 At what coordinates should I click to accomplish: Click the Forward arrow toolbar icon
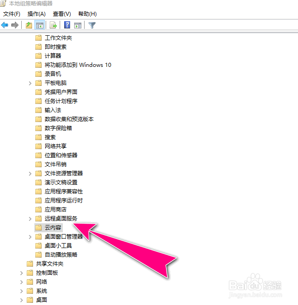(15, 25)
